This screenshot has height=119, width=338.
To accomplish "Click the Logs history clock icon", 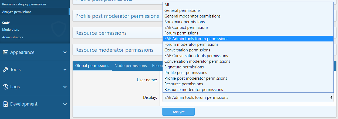I will point(5,87).
